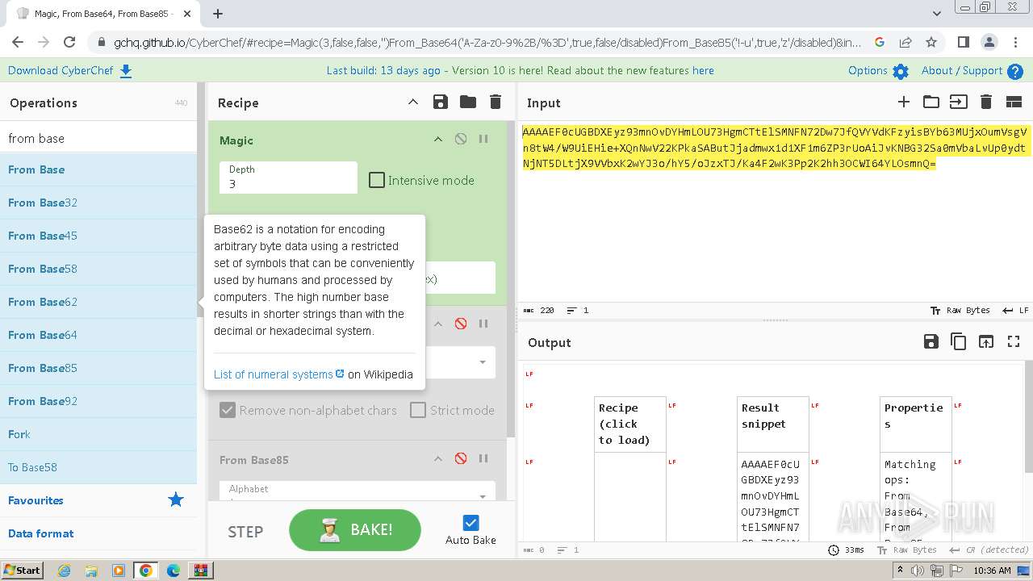1033x581 pixels.
Task: Re-enable the From Base85 operation
Action: coord(461,458)
